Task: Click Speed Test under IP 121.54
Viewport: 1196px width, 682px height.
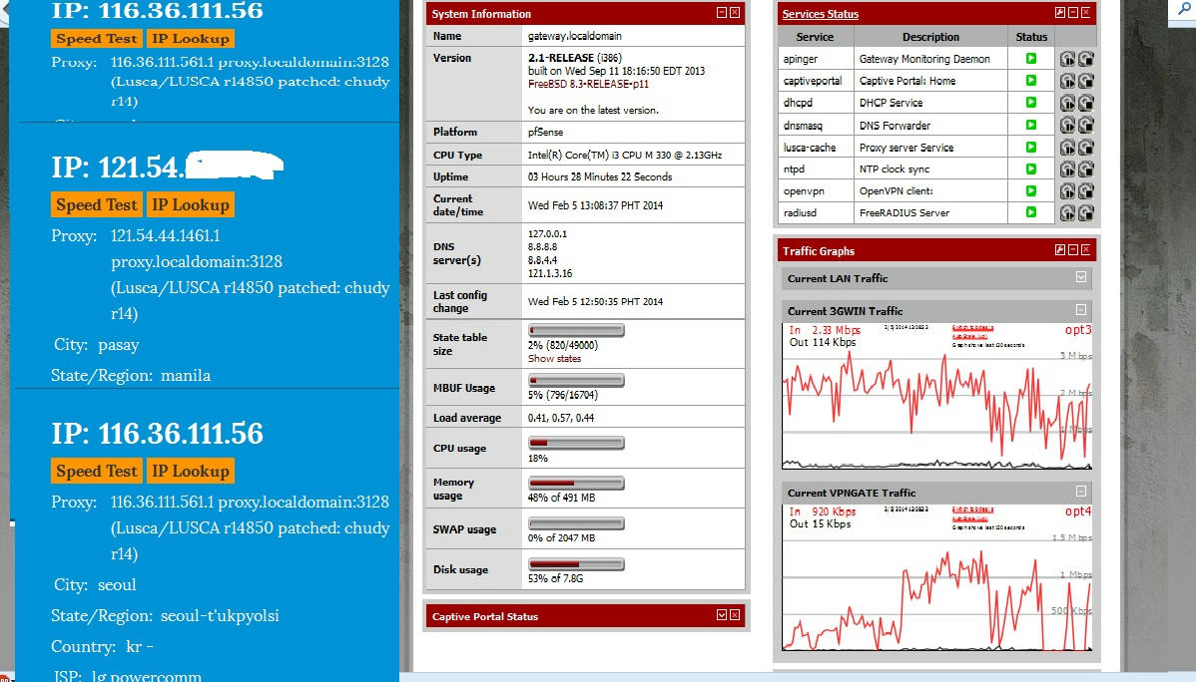Action: pyautogui.click(x=97, y=205)
